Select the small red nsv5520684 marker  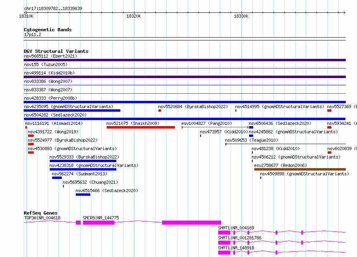click(x=160, y=110)
